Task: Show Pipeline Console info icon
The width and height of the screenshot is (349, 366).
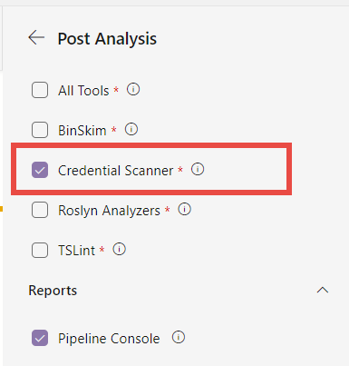Action: coord(179,337)
